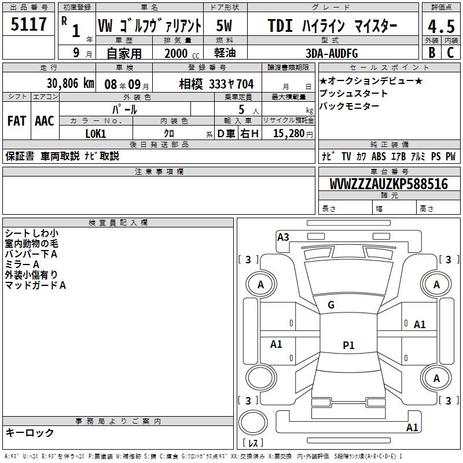Click inspector note バンパー下A
The height and width of the screenshot is (463, 463).
click(31, 253)
